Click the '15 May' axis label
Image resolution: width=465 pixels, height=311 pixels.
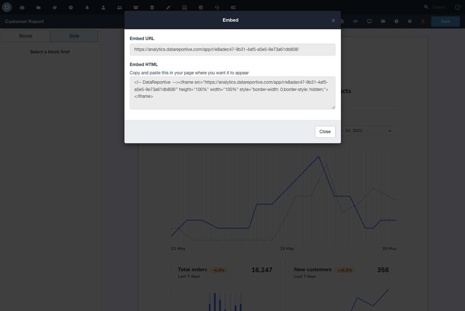(x=287, y=249)
